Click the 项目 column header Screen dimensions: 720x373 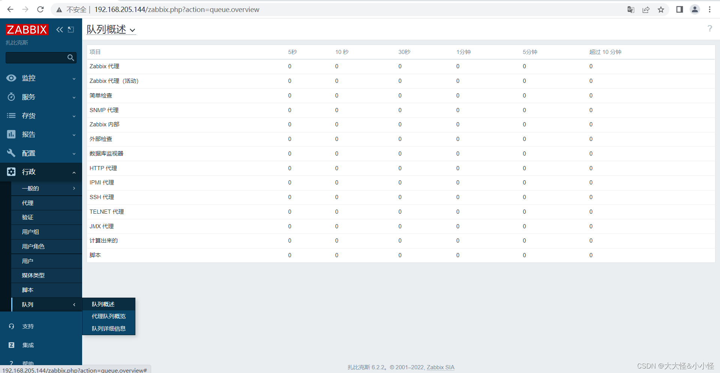click(x=95, y=52)
